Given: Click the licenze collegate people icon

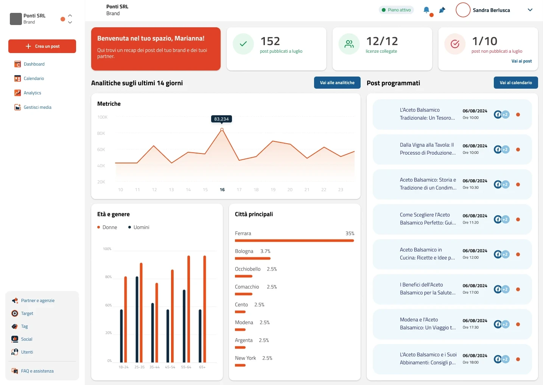Looking at the screenshot, I should (349, 44).
